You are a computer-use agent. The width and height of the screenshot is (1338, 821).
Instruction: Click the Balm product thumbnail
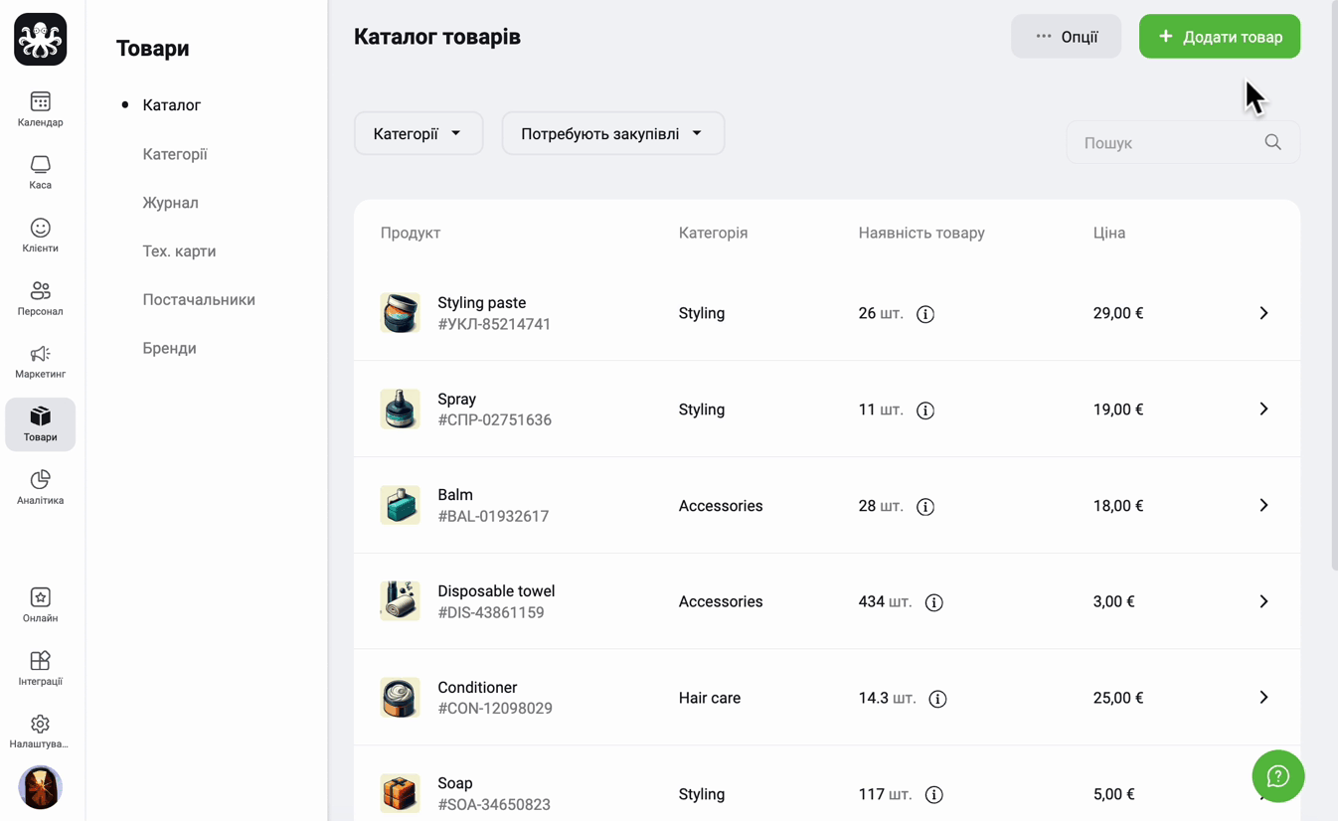tap(401, 505)
